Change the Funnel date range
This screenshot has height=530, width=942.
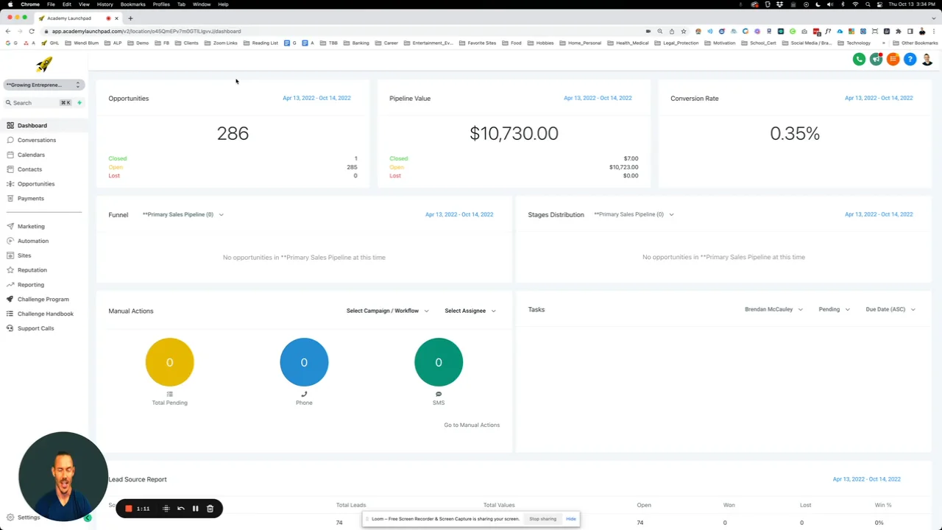coord(459,214)
